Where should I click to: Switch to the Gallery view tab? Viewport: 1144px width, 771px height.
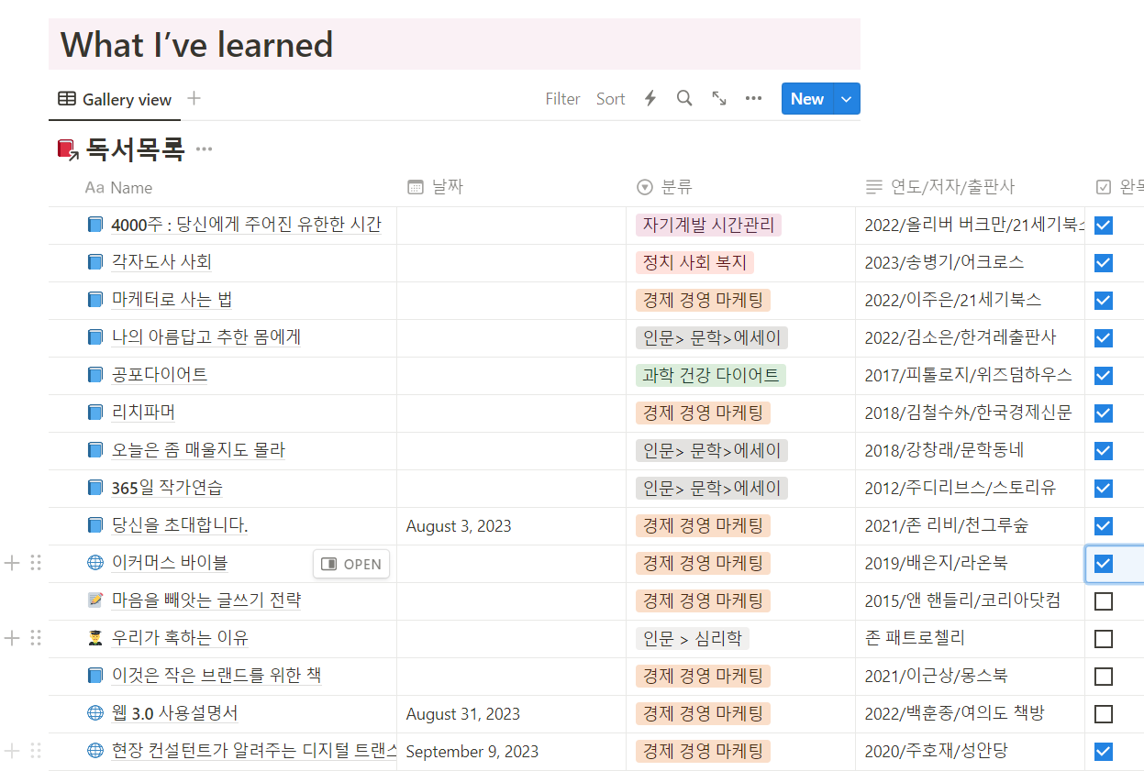pyautogui.click(x=114, y=99)
